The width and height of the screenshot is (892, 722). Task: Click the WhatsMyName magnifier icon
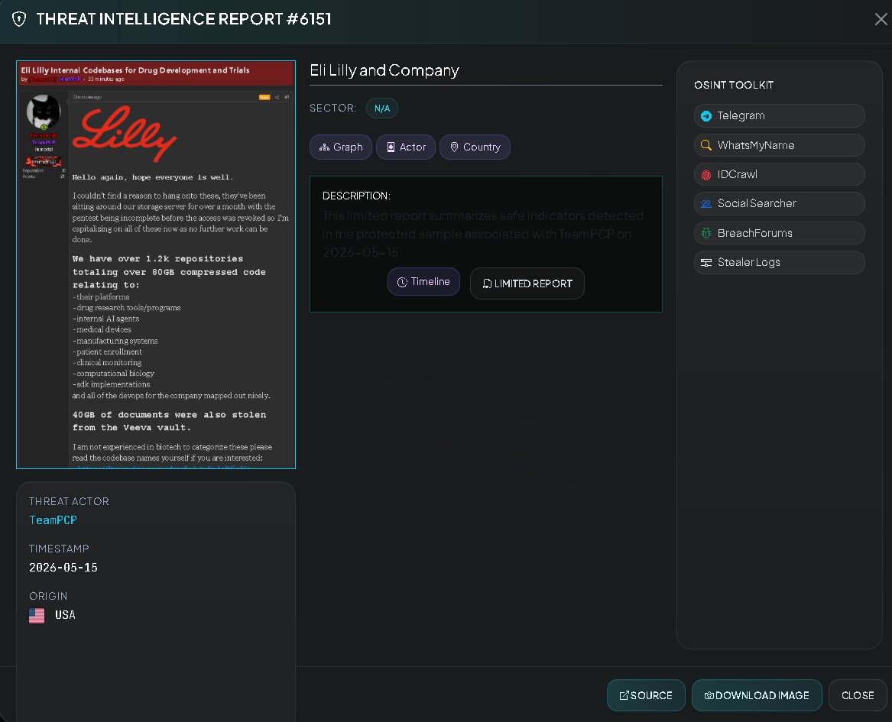tap(706, 145)
